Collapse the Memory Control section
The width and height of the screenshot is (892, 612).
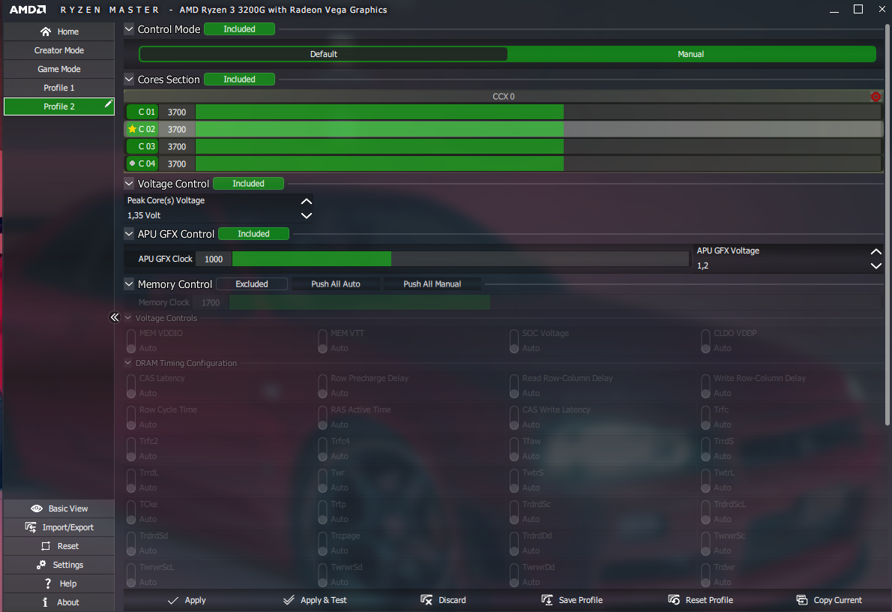click(129, 284)
